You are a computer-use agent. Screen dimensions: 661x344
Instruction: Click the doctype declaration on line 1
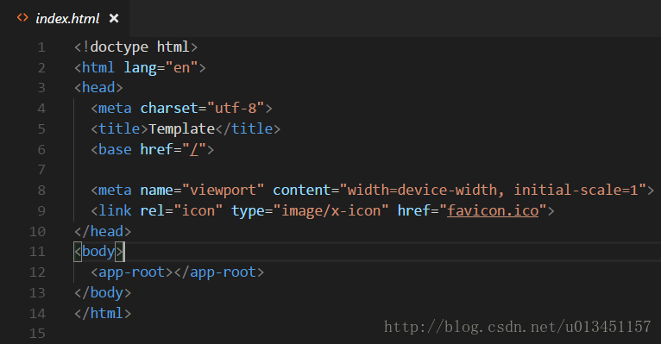(135, 47)
